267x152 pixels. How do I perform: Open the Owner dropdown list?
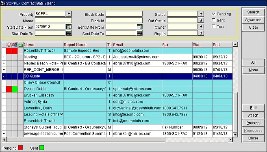point(201,27)
